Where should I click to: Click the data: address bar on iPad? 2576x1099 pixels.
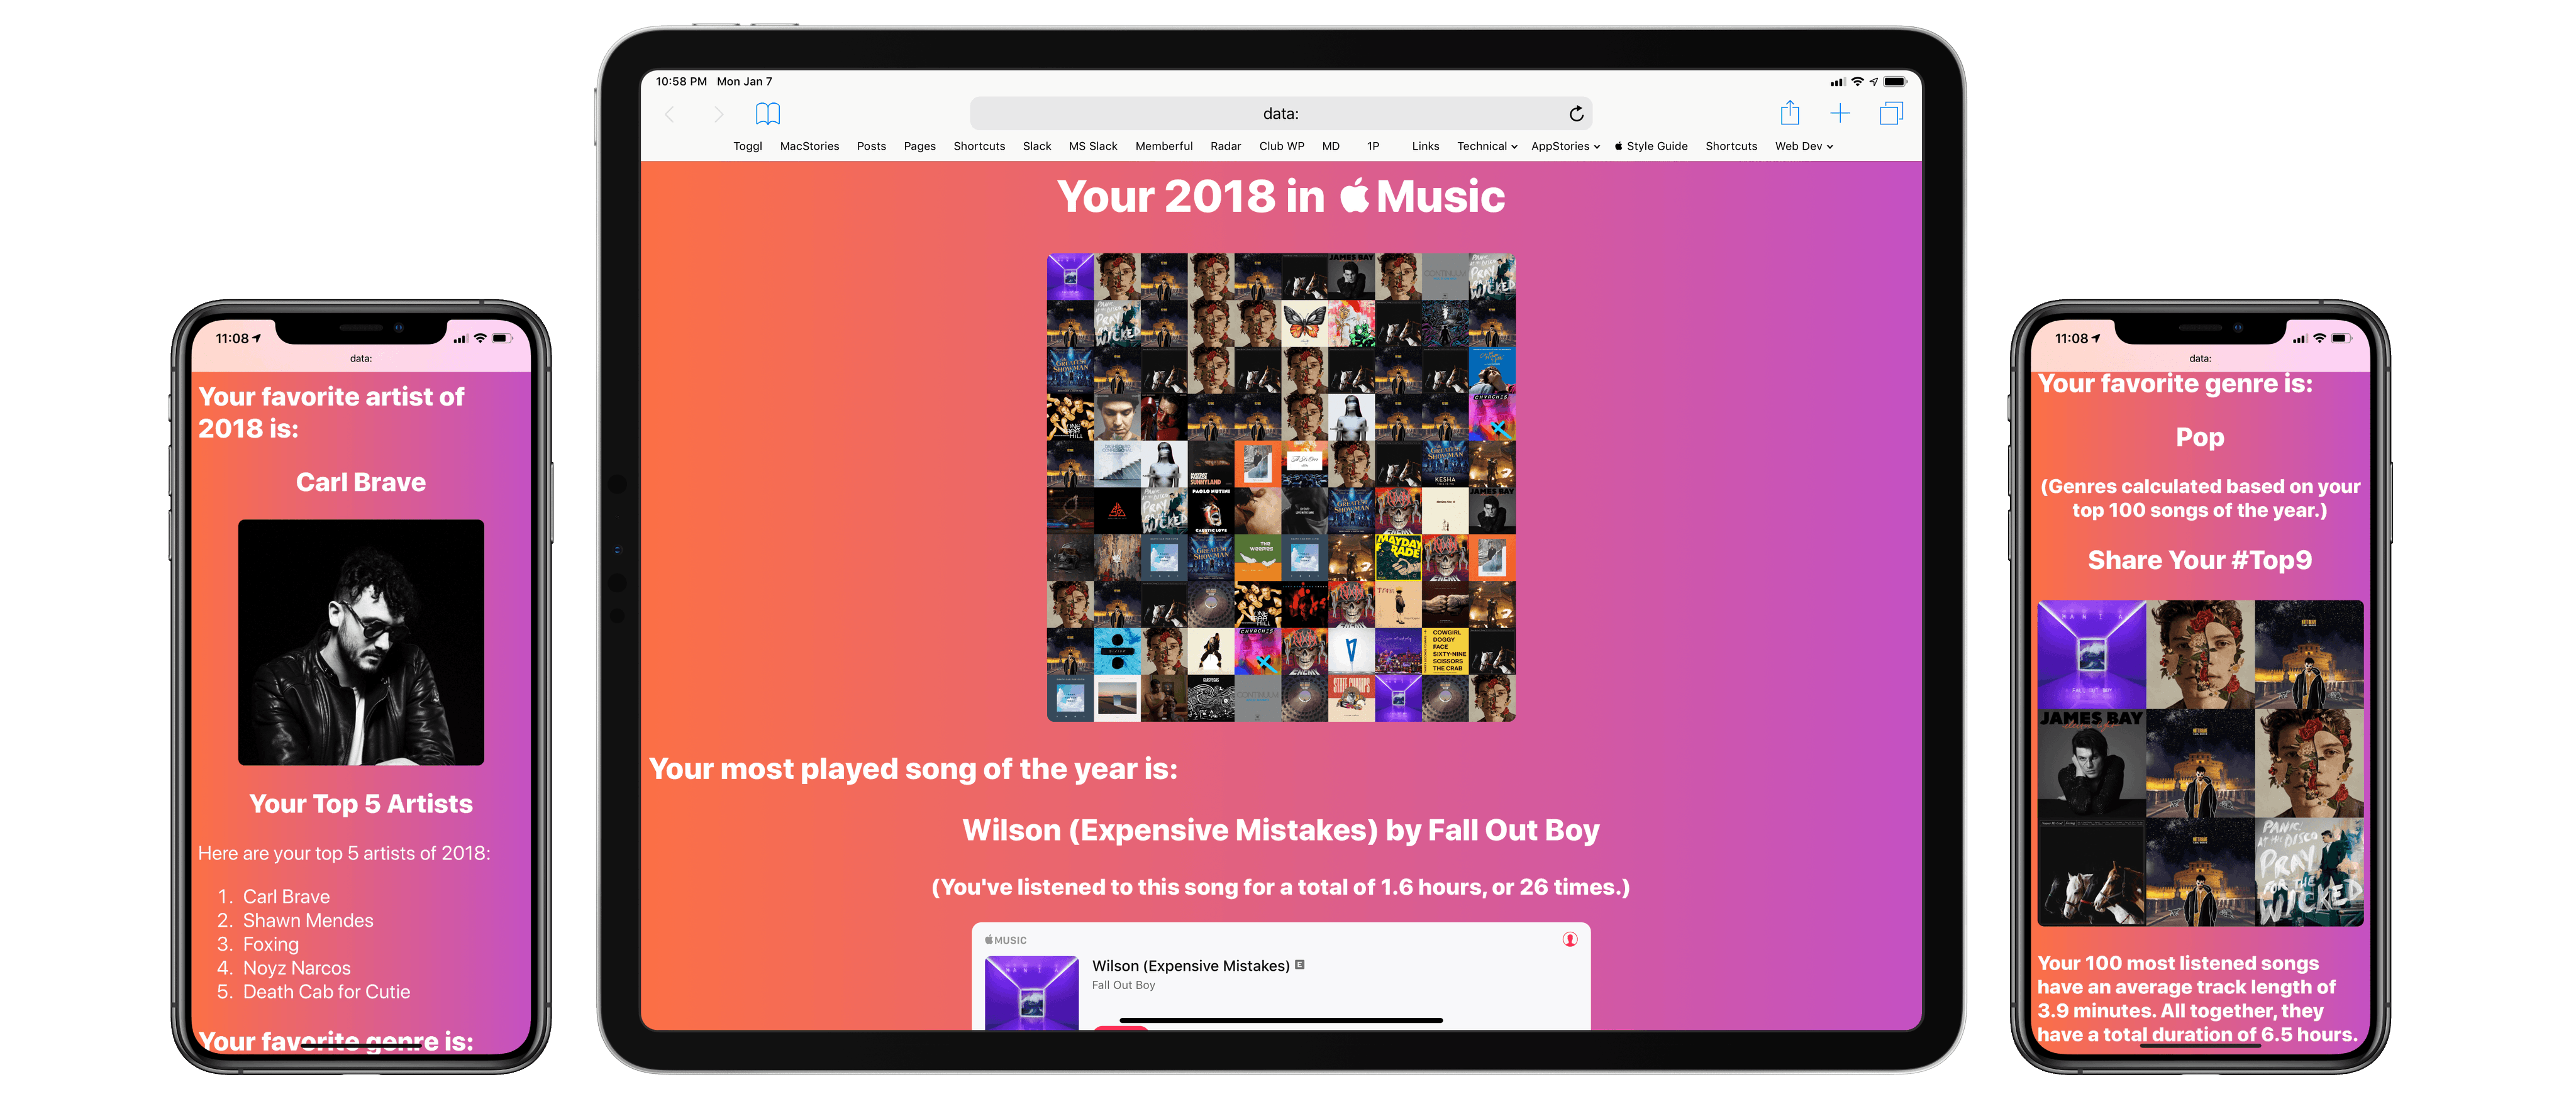tap(1281, 113)
